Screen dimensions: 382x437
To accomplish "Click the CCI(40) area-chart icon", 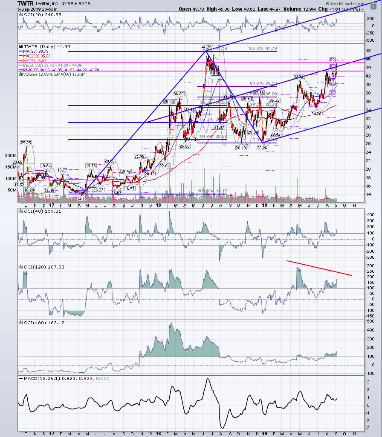I will [20, 211].
